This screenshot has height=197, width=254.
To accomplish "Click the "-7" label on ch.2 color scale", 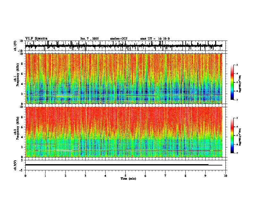I will click(236, 153).
